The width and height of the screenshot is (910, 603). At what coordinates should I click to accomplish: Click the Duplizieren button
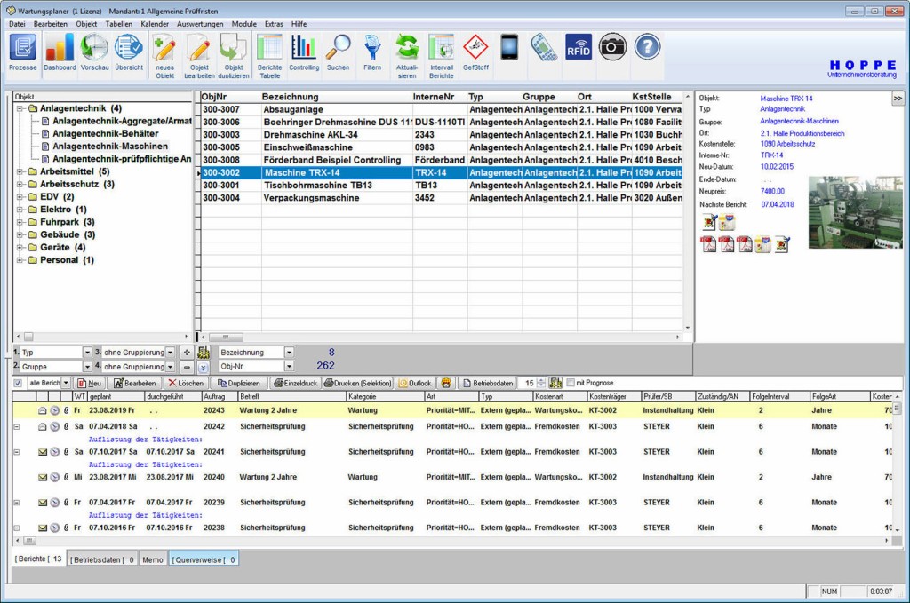pos(239,383)
